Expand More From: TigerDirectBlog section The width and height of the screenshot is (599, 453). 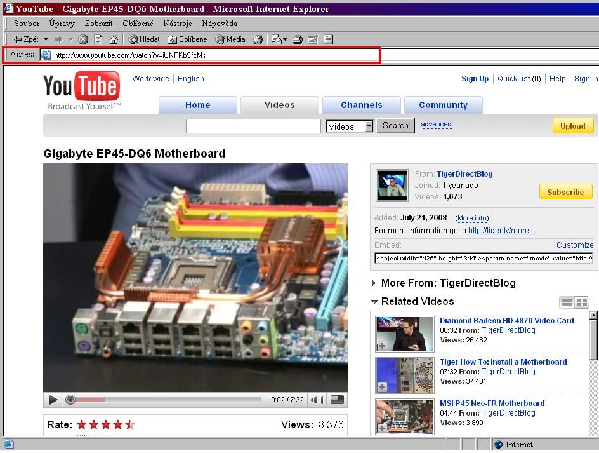click(x=374, y=283)
